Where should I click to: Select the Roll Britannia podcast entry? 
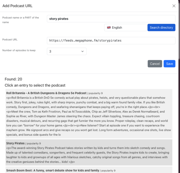point(46,93)
